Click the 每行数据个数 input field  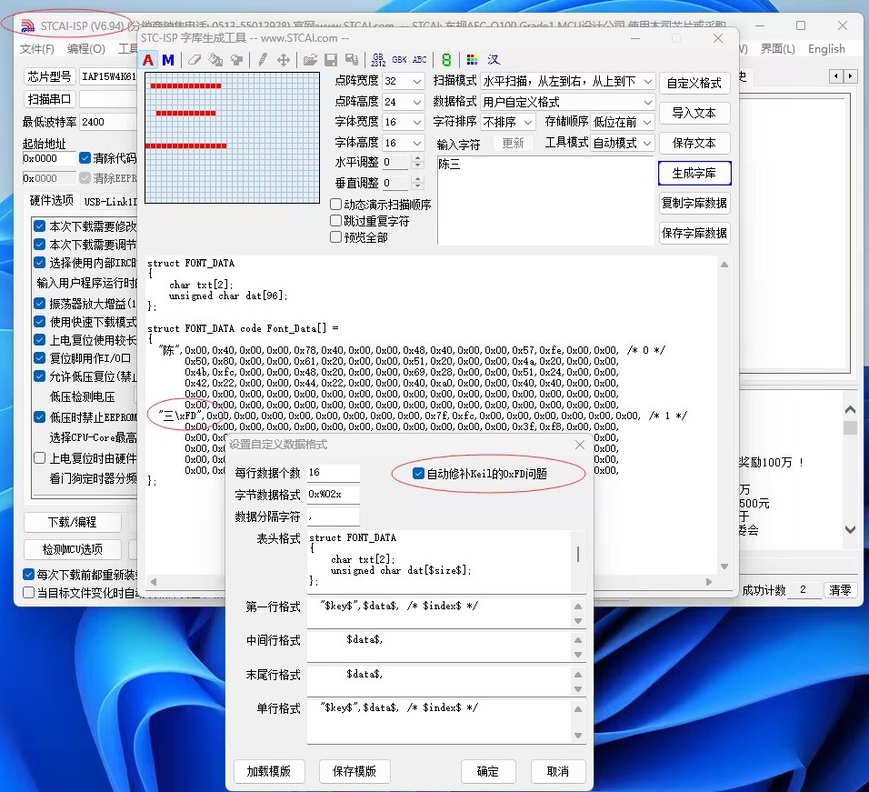pyautogui.click(x=334, y=473)
